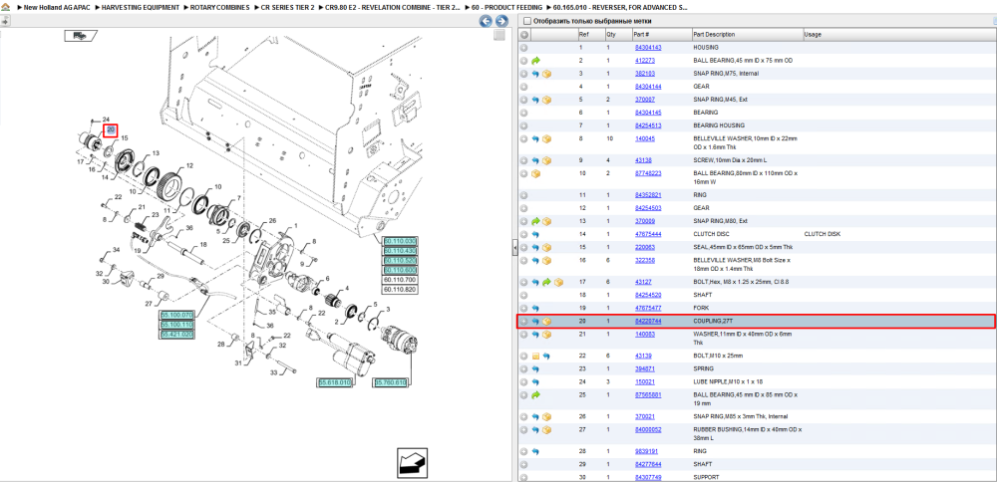Toggle the select circle for BEARING HOUSING row

tap(524, 125)
